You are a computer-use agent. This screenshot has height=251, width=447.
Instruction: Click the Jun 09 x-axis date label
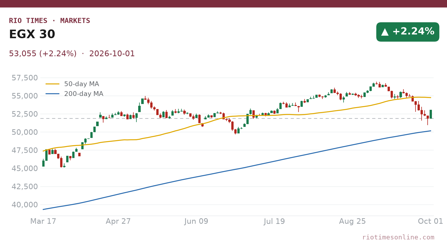196,221
